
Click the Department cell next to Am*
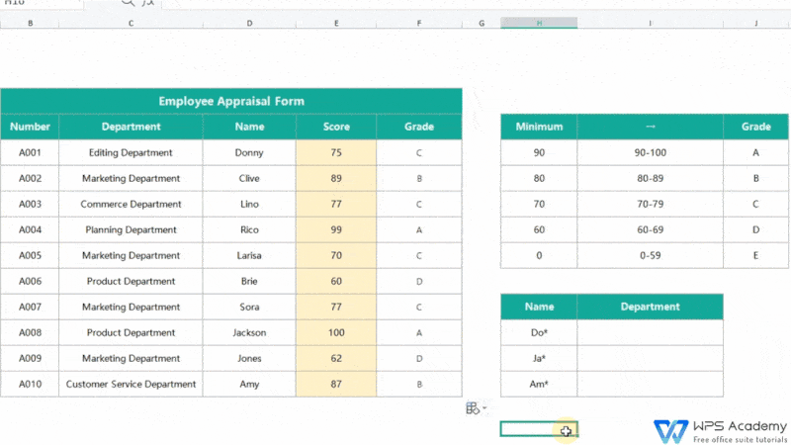[x=650, y=384]
